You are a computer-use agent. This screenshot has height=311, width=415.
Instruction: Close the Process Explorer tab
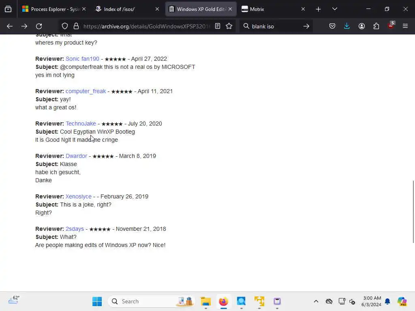tap(84, 9)
